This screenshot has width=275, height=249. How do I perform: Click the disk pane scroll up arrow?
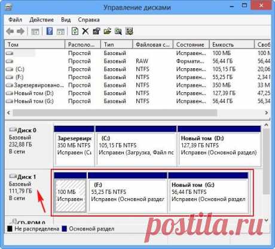266,125
